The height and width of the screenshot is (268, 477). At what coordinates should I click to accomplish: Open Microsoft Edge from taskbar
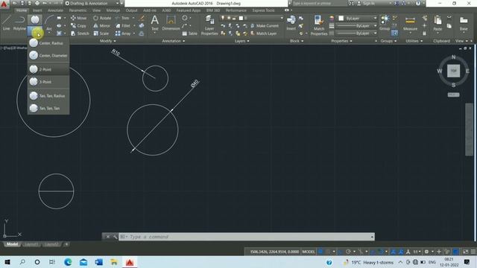point(68,262)
